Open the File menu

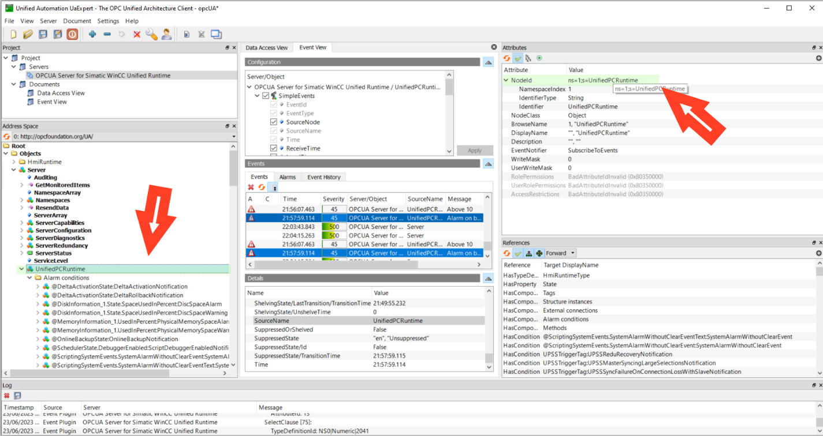tap(9, 21)
